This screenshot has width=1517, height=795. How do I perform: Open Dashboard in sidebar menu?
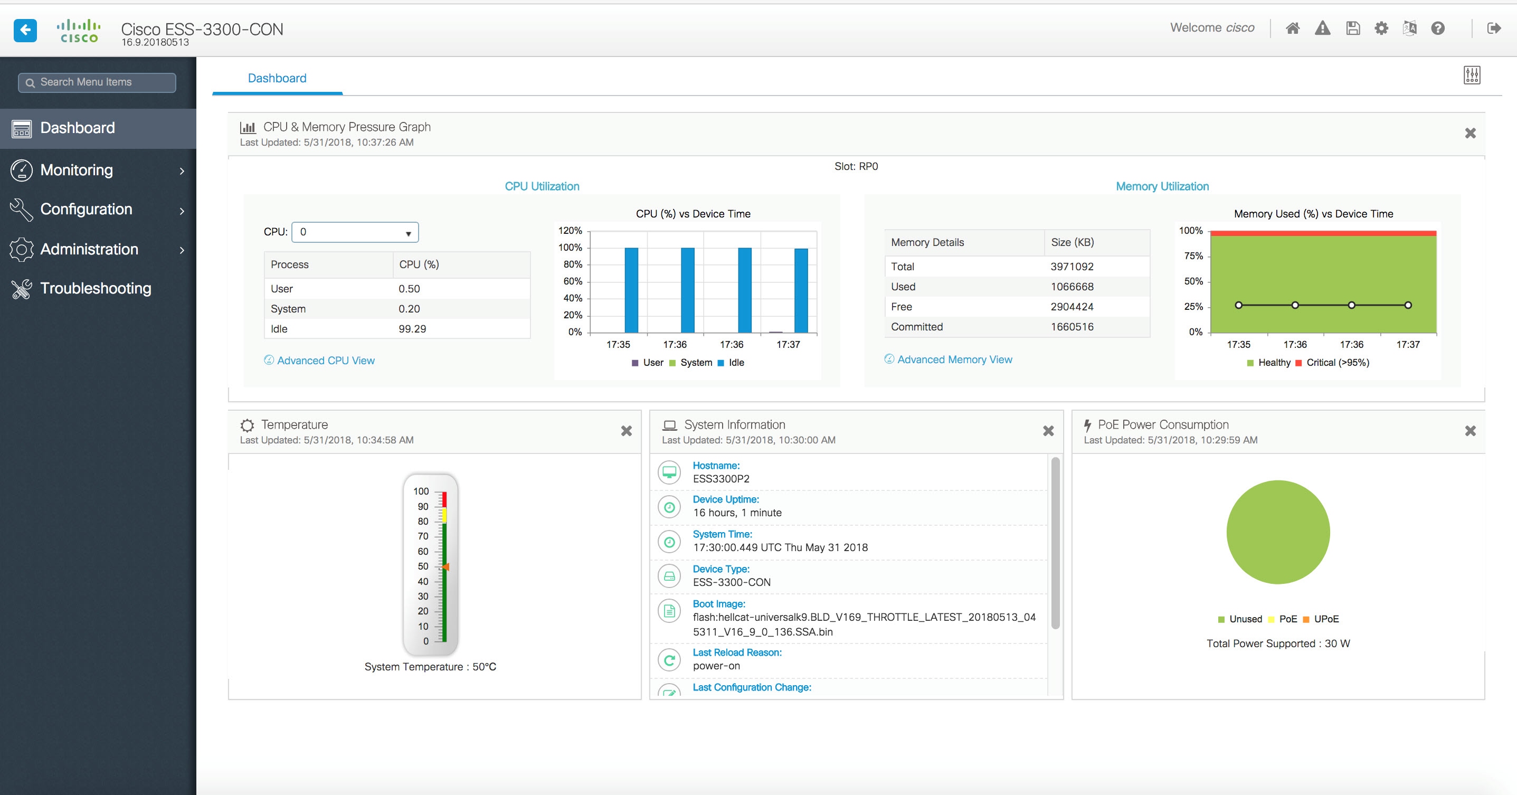point(98,128)
